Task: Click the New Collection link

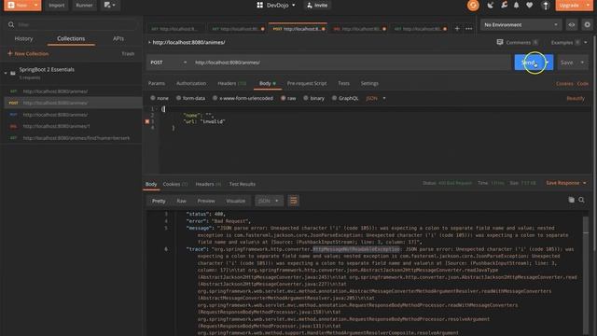Action: click(x=28, y=54)
